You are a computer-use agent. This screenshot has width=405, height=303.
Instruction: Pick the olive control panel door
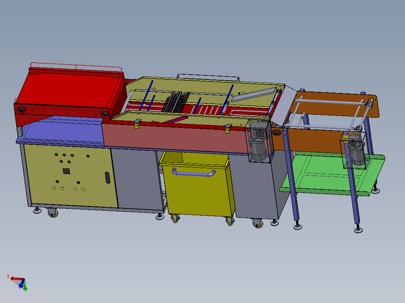click(x=71, y=175)
